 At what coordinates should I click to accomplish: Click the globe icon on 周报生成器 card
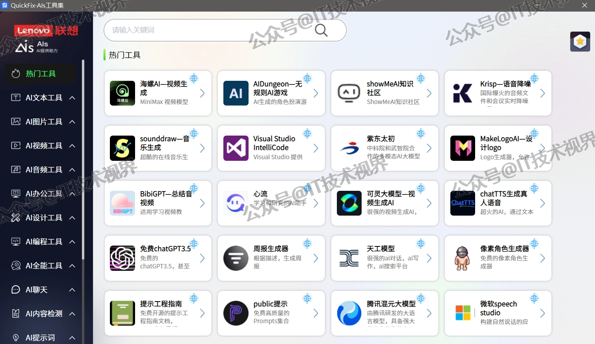tap(307, 243)
